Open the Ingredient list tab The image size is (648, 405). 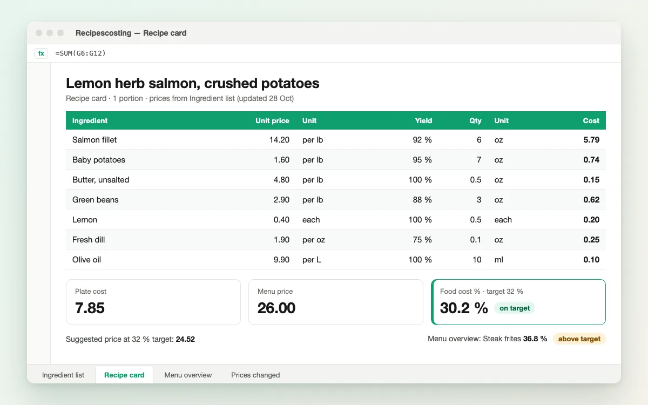pyautogui.click(x=63, y=375)
